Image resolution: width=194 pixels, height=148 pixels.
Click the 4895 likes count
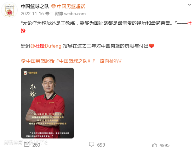(x=165, y=145)
